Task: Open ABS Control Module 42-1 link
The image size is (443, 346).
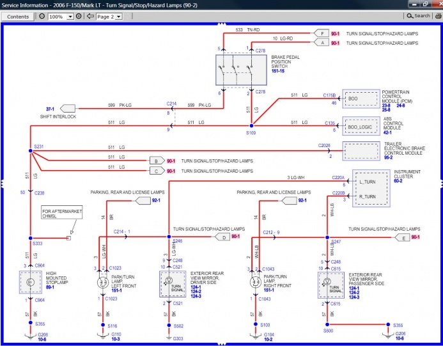Action: coord(387,132)
